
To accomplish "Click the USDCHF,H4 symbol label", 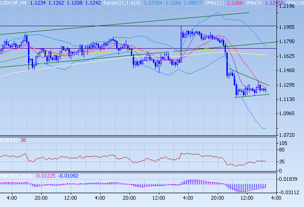I will pyautogui.click(x=13, y=3).
